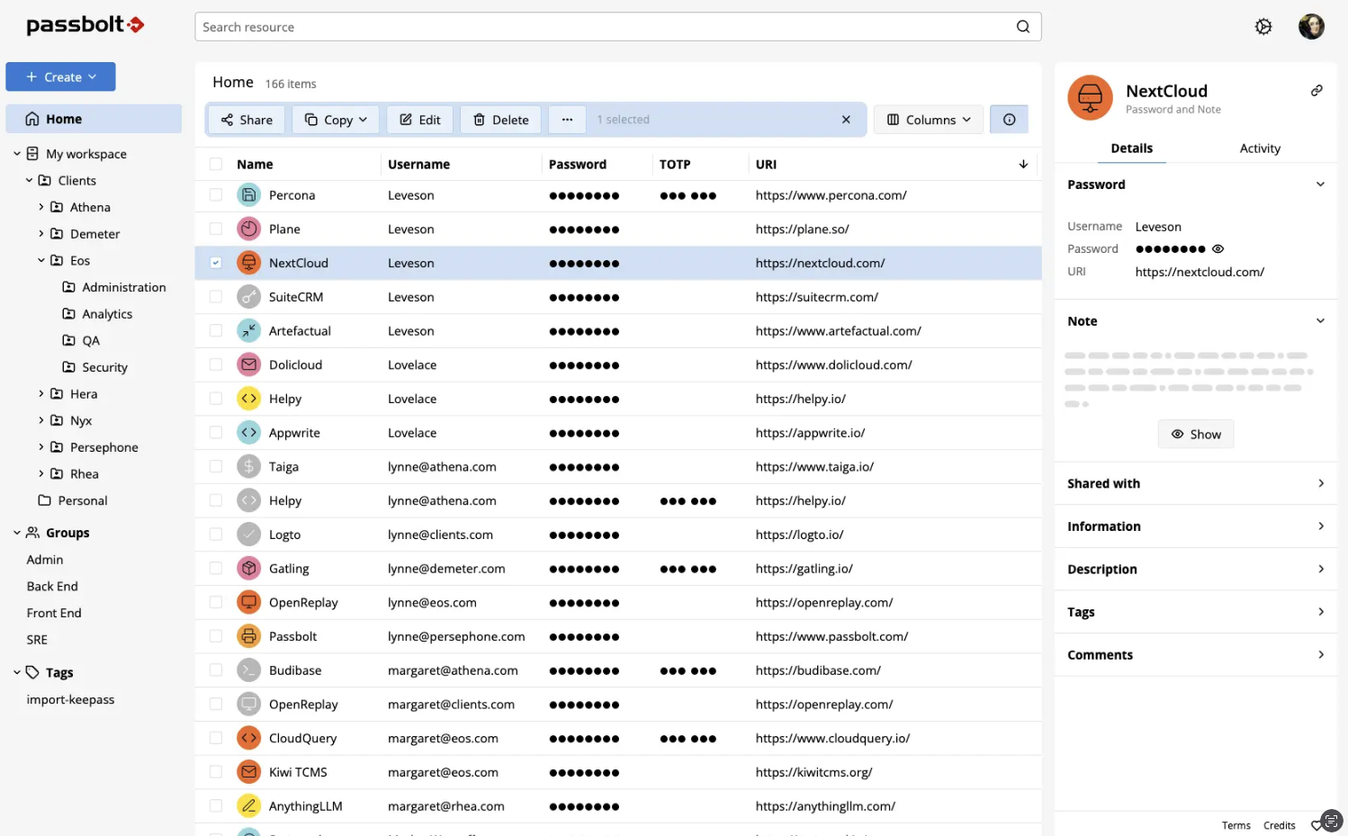This screenshot has height=836, width=1348.
Task: Click the search magnifier icon
Action: [1023, 27]
